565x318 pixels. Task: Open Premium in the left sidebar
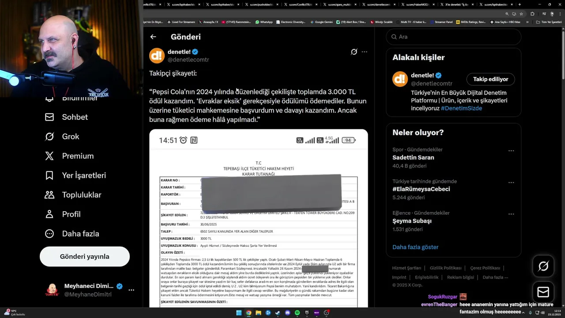(x=69, y=156)
